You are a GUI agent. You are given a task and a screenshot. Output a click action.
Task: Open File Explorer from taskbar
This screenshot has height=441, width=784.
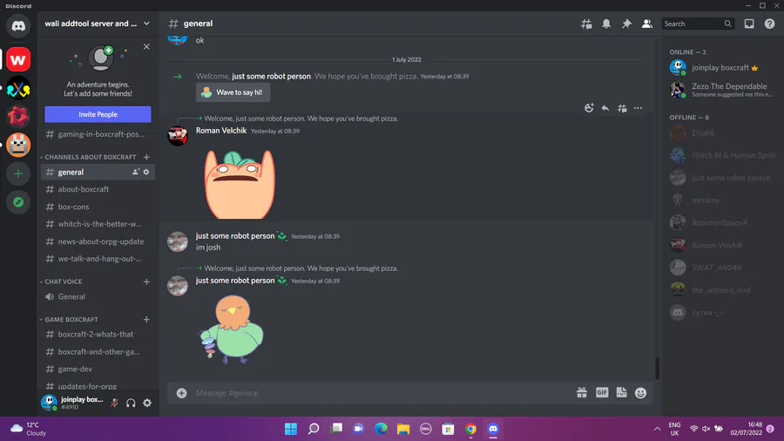(403, 429)
